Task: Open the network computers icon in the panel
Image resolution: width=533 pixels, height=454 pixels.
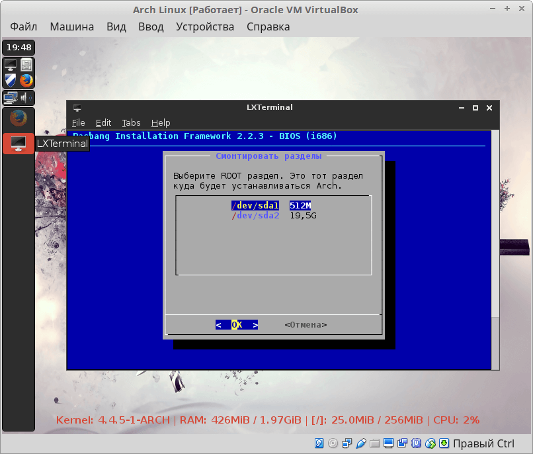Action: tap(11, 98)
